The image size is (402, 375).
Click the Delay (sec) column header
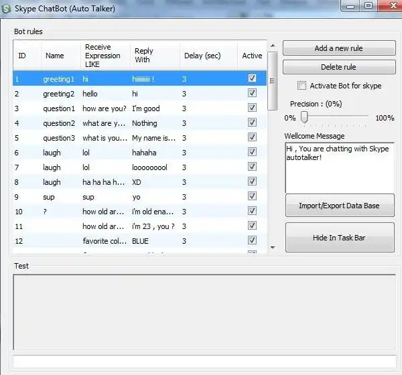click(x=208, y=56)
